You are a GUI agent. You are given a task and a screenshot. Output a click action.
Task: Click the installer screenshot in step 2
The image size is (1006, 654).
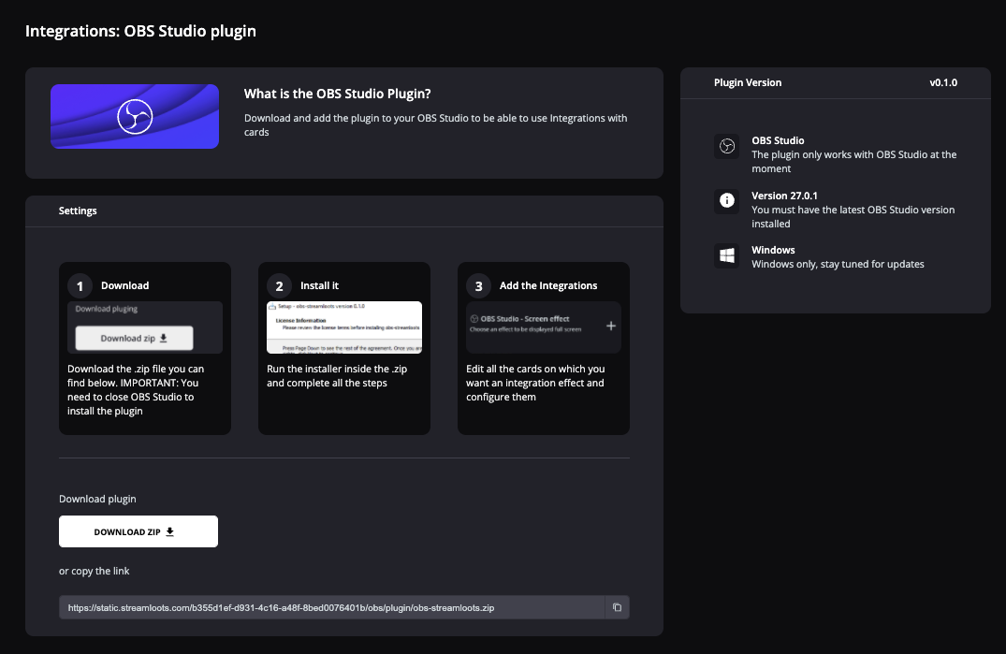click(x=343, y=327)
